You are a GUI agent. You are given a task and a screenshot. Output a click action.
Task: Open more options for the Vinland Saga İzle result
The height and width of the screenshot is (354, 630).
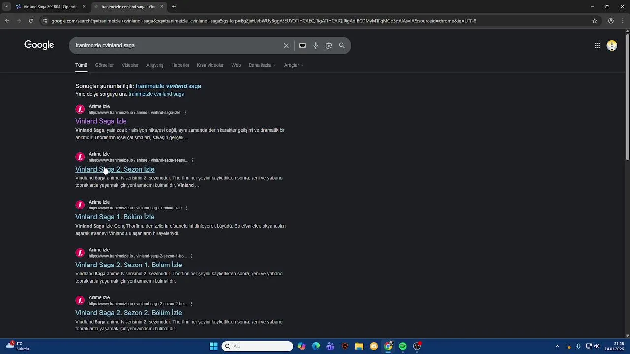[185, 113]
